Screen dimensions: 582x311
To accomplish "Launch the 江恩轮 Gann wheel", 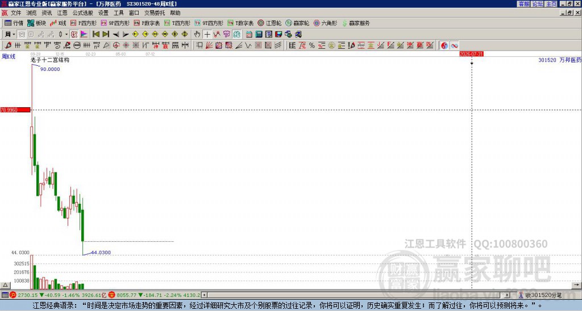I will click(x=269, y=23).
